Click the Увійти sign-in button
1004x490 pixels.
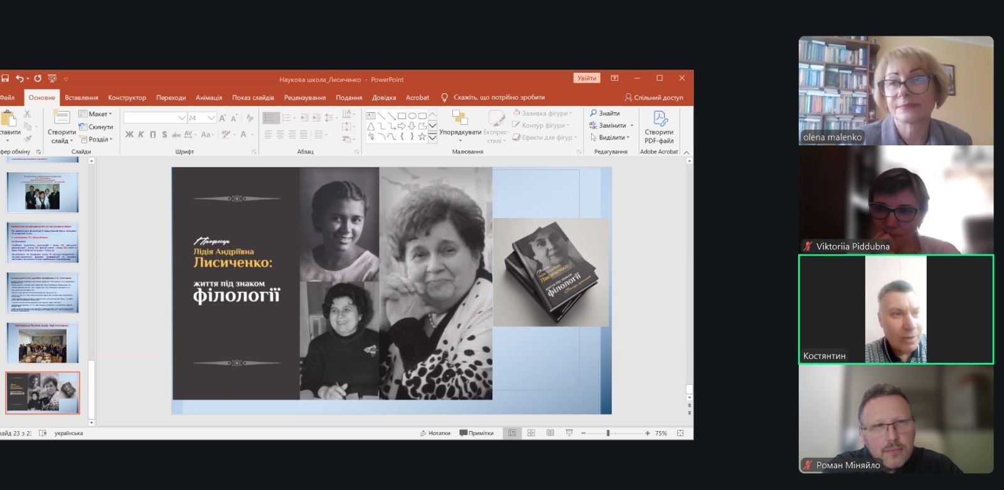click(x=587, y=78)
